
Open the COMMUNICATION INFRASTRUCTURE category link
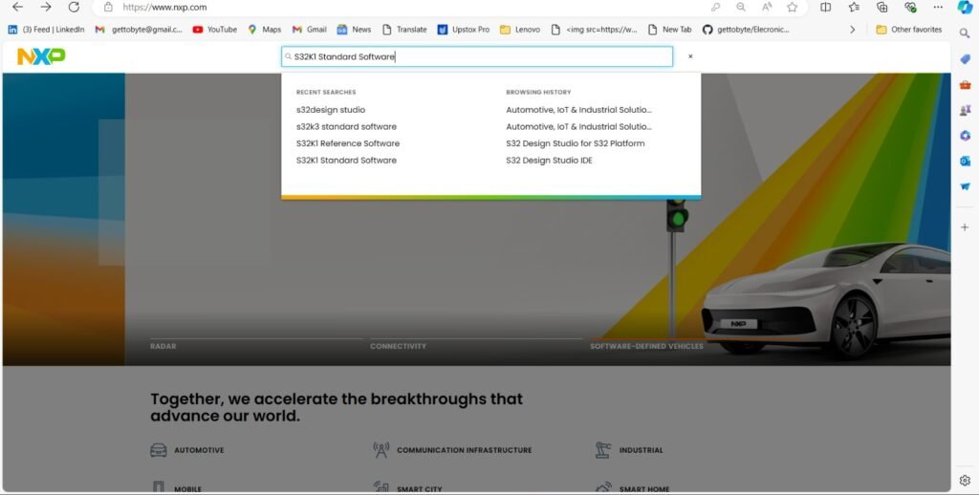465,450
